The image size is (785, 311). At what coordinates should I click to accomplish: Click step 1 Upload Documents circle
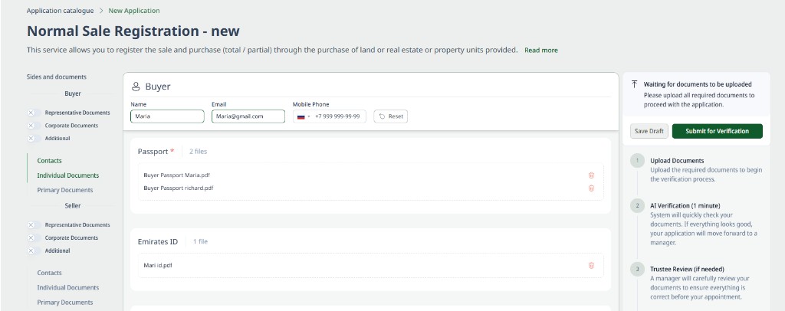click(637, 161)
